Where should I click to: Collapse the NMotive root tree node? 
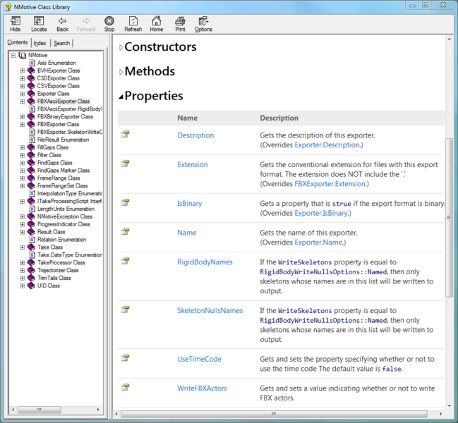coord(13,55)
